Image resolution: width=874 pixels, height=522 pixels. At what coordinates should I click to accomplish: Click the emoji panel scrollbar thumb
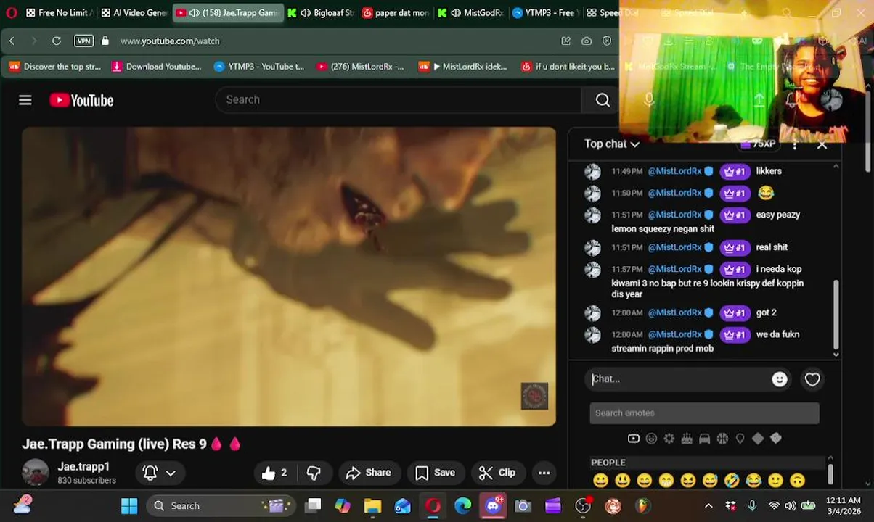830,474
